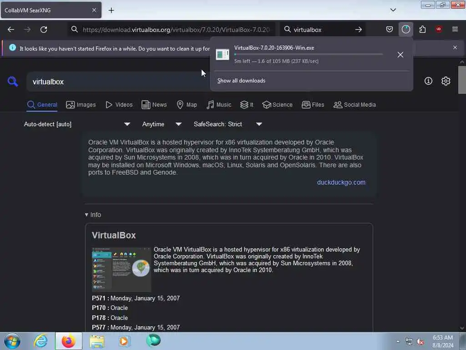Switch to the Social Media category
Screen dimensions: 466x350
pos(355,105)
